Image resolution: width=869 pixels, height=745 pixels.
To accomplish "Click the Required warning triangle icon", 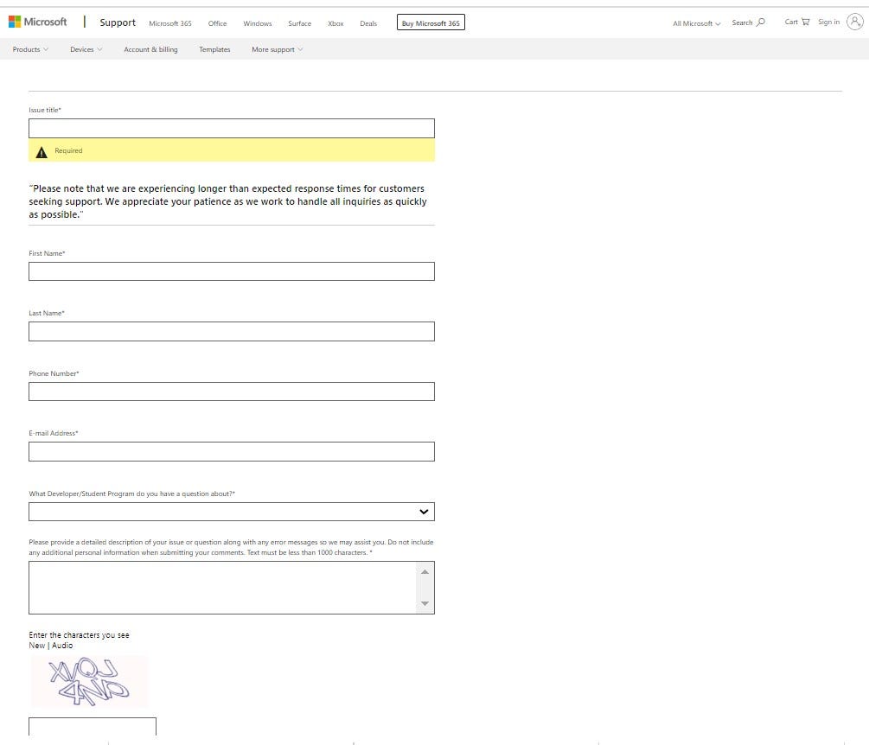I will pyautogui.click(x=42, y=152).
